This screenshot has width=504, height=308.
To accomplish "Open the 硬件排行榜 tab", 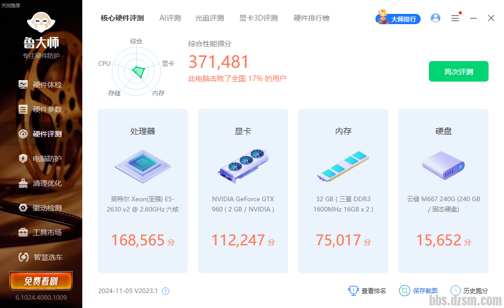I will point(311,18).
